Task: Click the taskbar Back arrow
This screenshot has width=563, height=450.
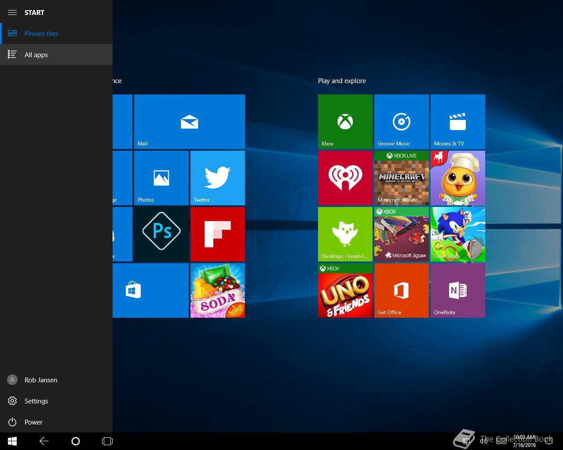Action: pyautogui.click(x=44, y=441)
